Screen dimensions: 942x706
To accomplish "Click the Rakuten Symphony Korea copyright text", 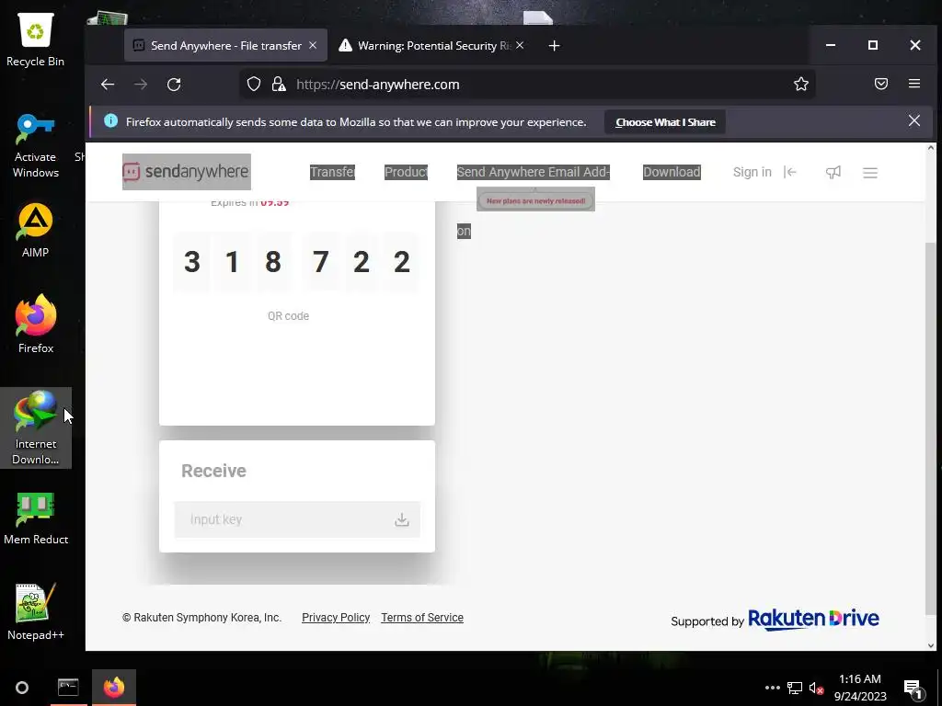I will 201,617.
